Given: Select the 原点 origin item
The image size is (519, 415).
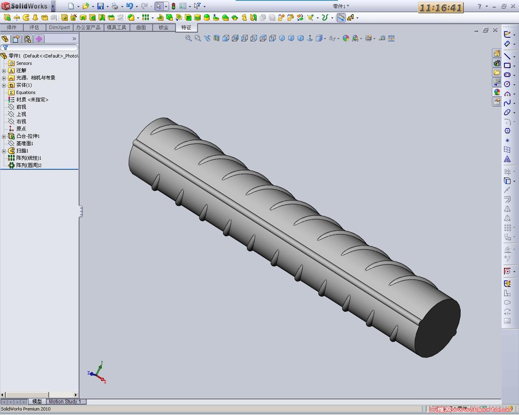Looking at the screenshot, I should tap(17, 129).
